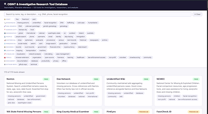The height and width of the screenshot is (114, 208).
Task: Focus the tool search input field
Action: 98,14
